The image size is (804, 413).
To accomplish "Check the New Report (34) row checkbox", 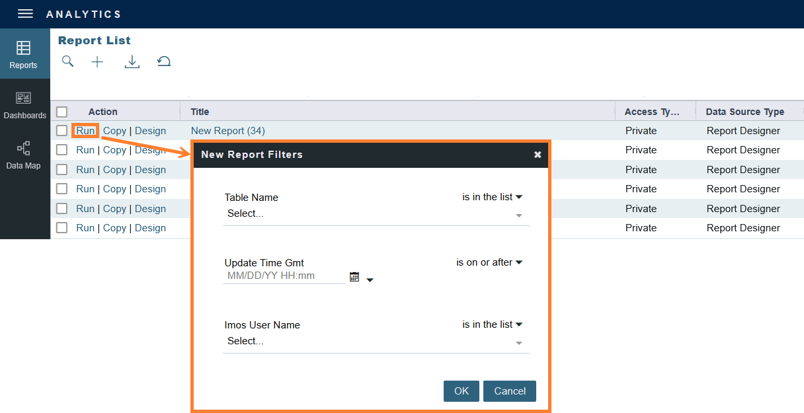I will (x=62, y=131).
